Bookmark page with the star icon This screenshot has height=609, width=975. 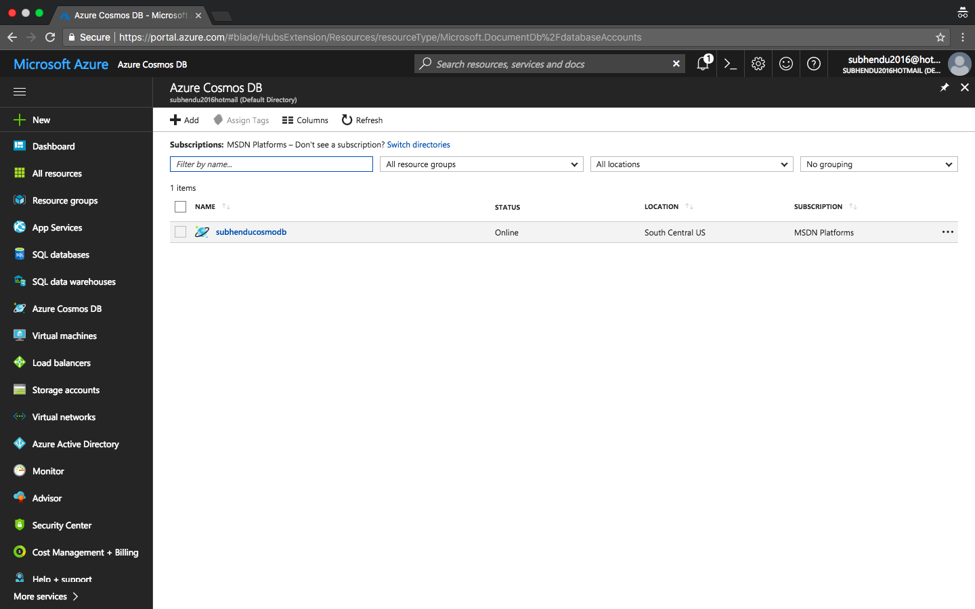[x=940, y=37]
